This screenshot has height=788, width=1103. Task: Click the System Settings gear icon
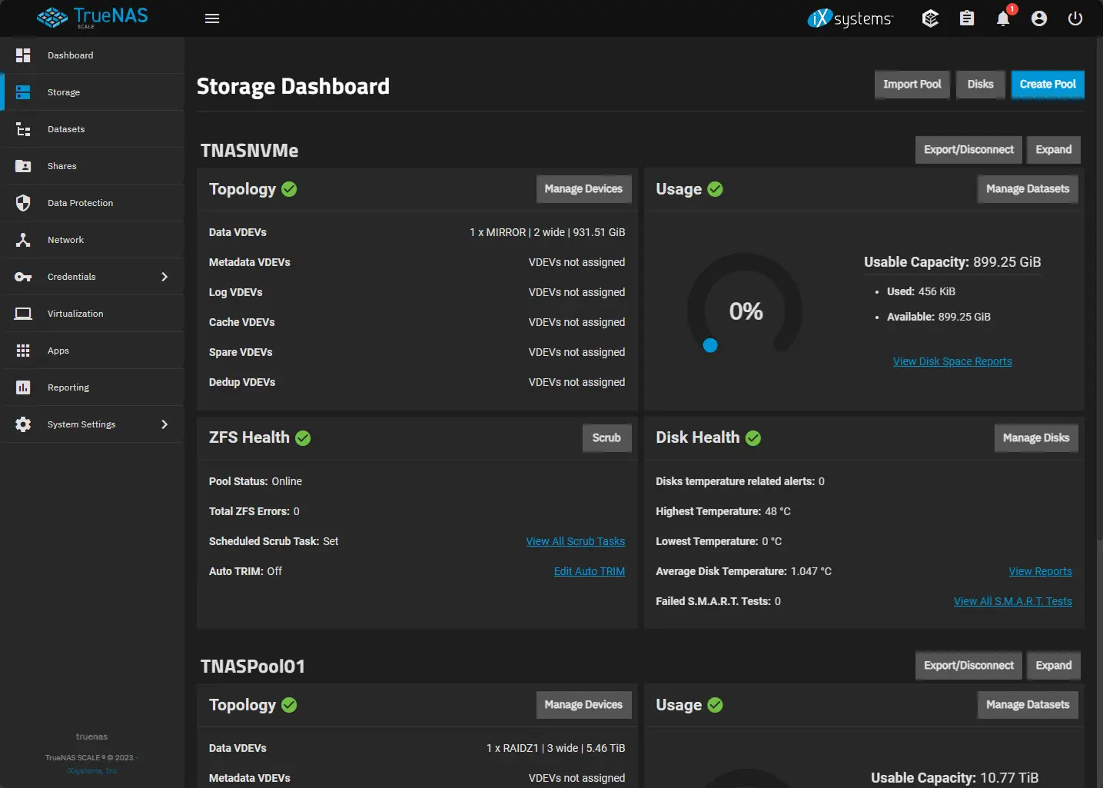(x=23, y=424)
